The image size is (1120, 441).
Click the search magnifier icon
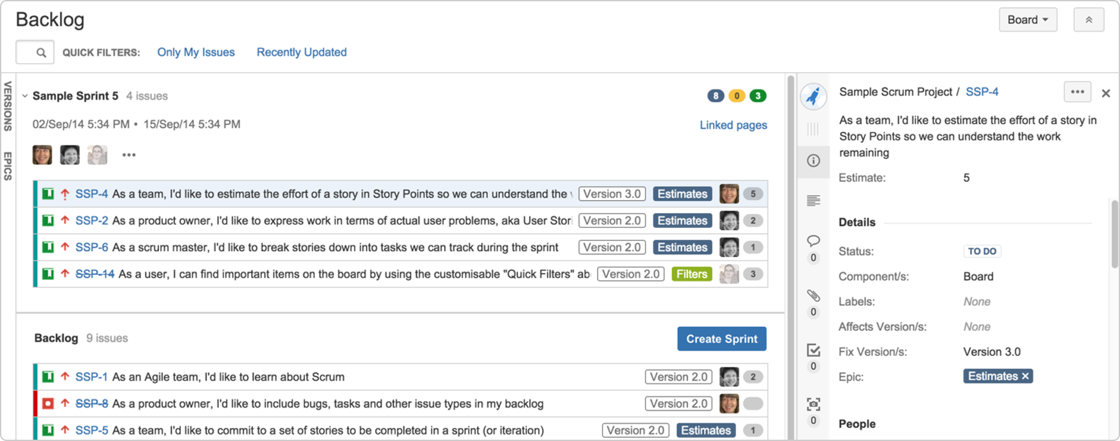41,53
